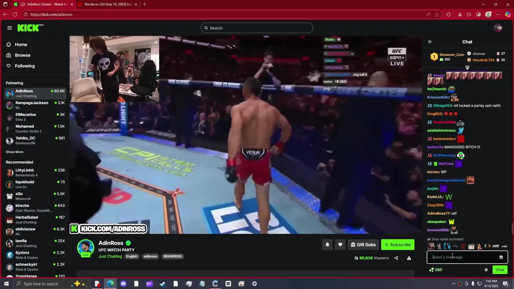This screenshot has height=289, width=514.
Task: Open liquidtodd recommended channel
Action: point(35,184)
